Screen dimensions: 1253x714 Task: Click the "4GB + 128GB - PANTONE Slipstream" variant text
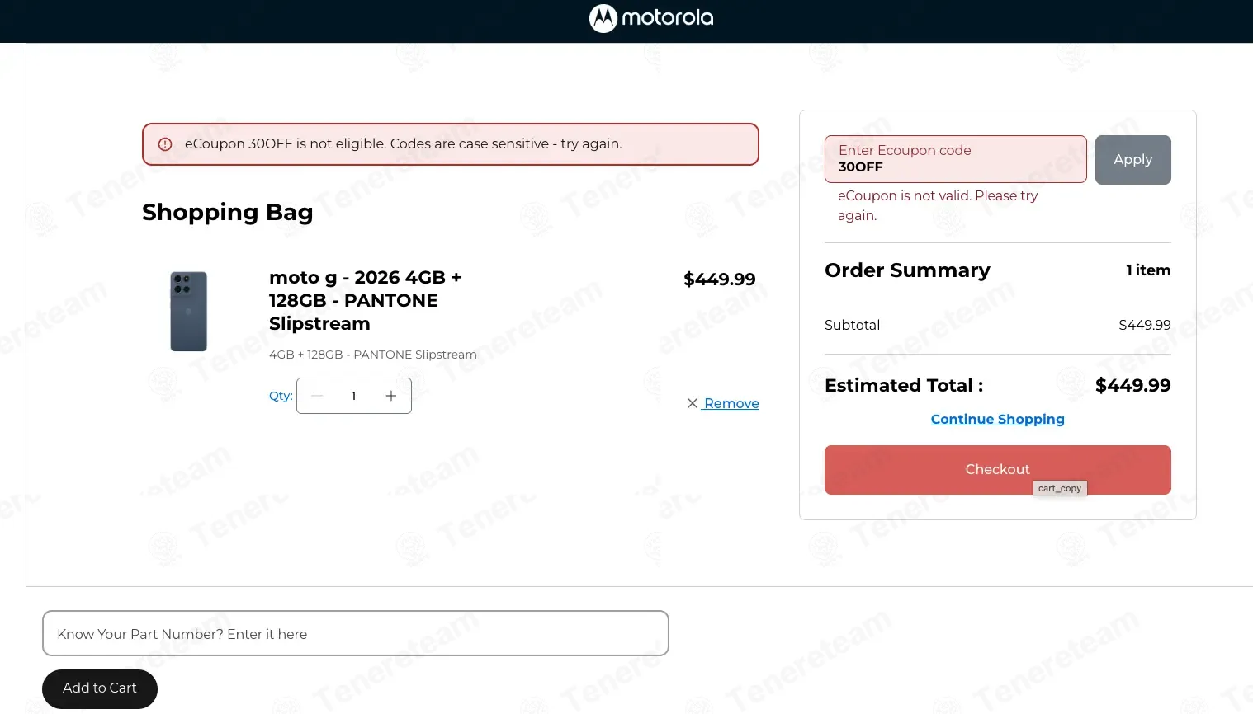(x=373, y=355)
